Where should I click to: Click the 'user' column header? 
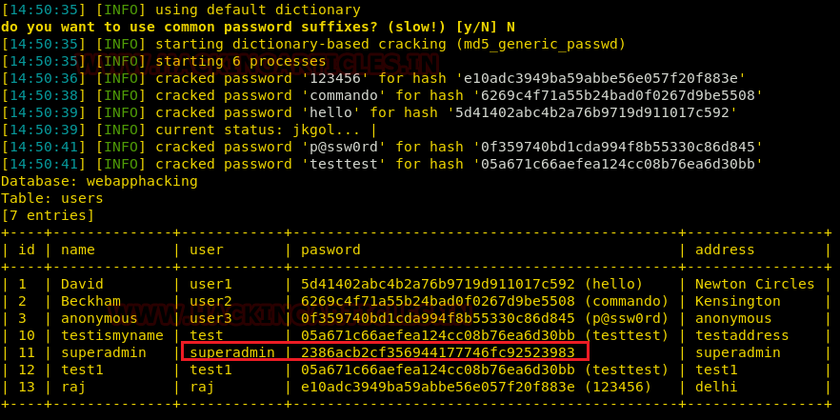[207, 250]
